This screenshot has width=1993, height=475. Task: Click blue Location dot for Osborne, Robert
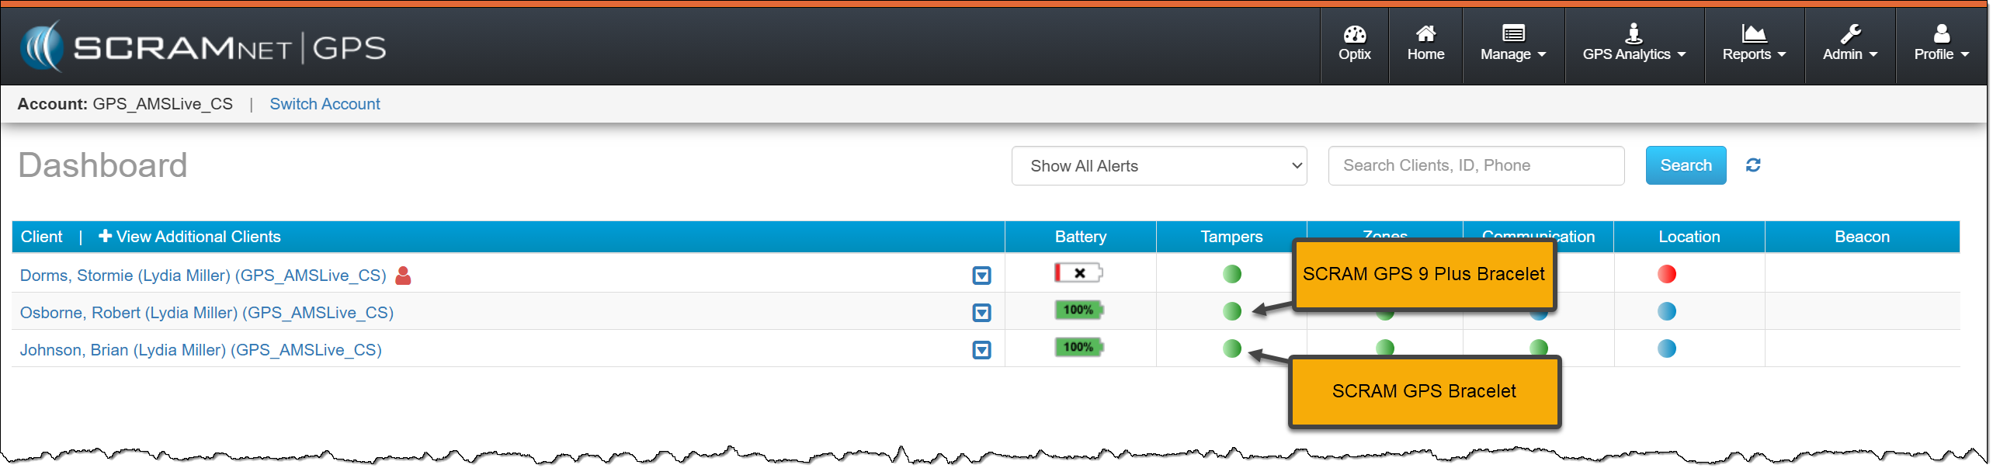(1666, 311)
